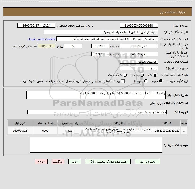The height and width of the screenshot is (189, 195).
Task: Click the request creator field احسان کیمیایی
Action: (107, 39)
